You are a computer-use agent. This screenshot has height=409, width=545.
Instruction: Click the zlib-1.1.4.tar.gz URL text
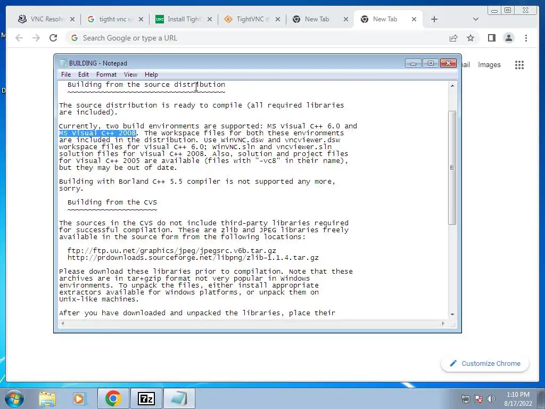pyautogui.click(x=193, y=258)
